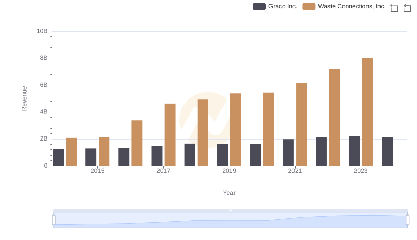This screenshot has height=240, width=417.
Task: Click the 2015 x-axis label
Action: pyautogui.click(x=97, y=171)
